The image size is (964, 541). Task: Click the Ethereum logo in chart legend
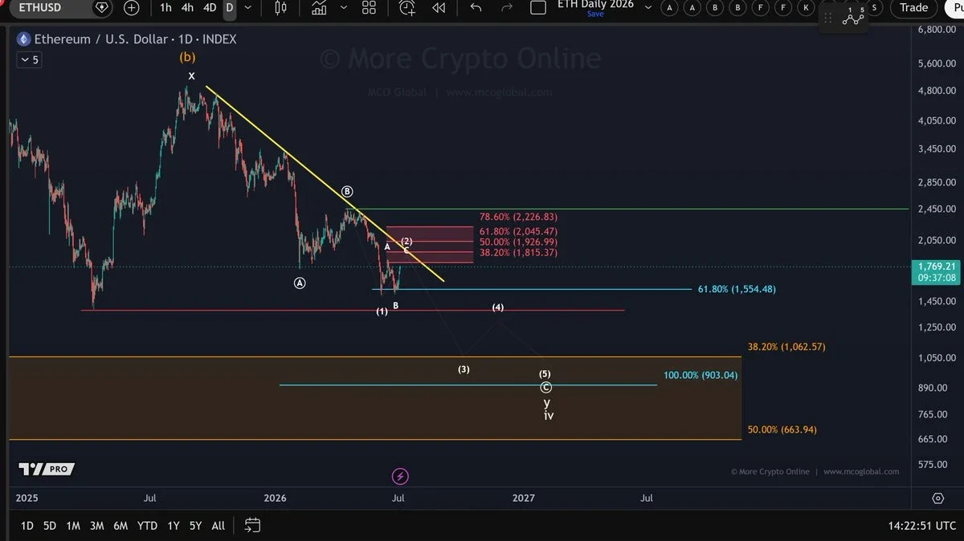click(x=23, y=39)
